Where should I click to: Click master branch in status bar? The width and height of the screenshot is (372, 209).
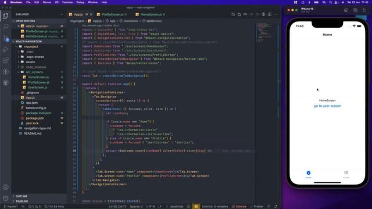[x=11, y=207]
